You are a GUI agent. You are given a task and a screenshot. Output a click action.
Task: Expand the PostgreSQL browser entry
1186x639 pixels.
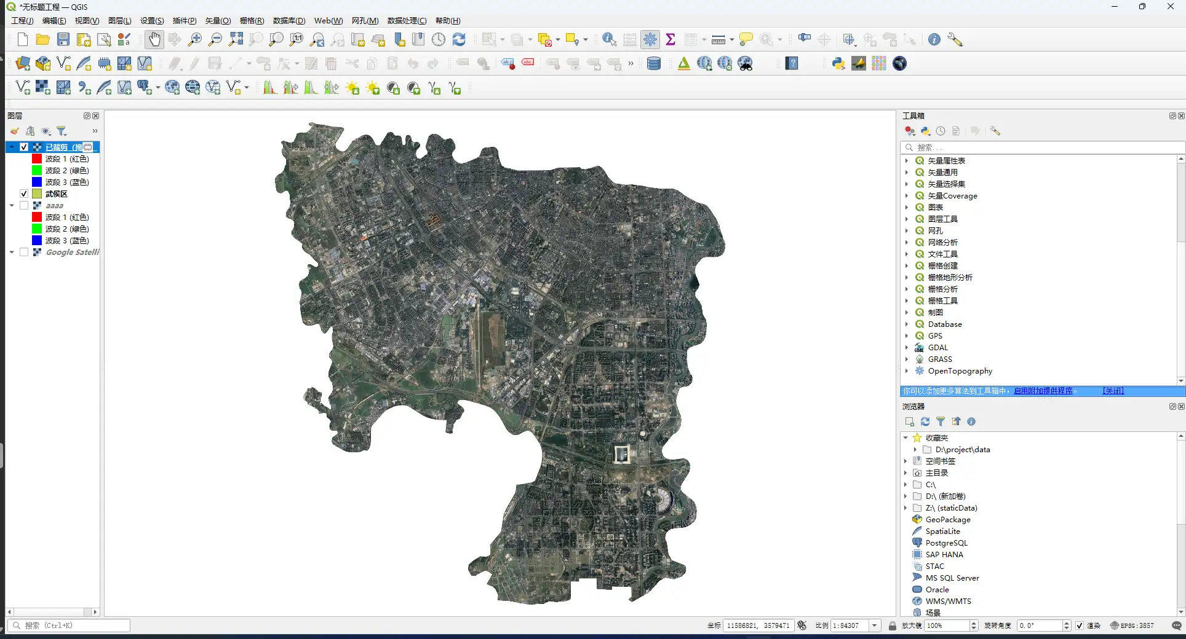tap(946, 543)
